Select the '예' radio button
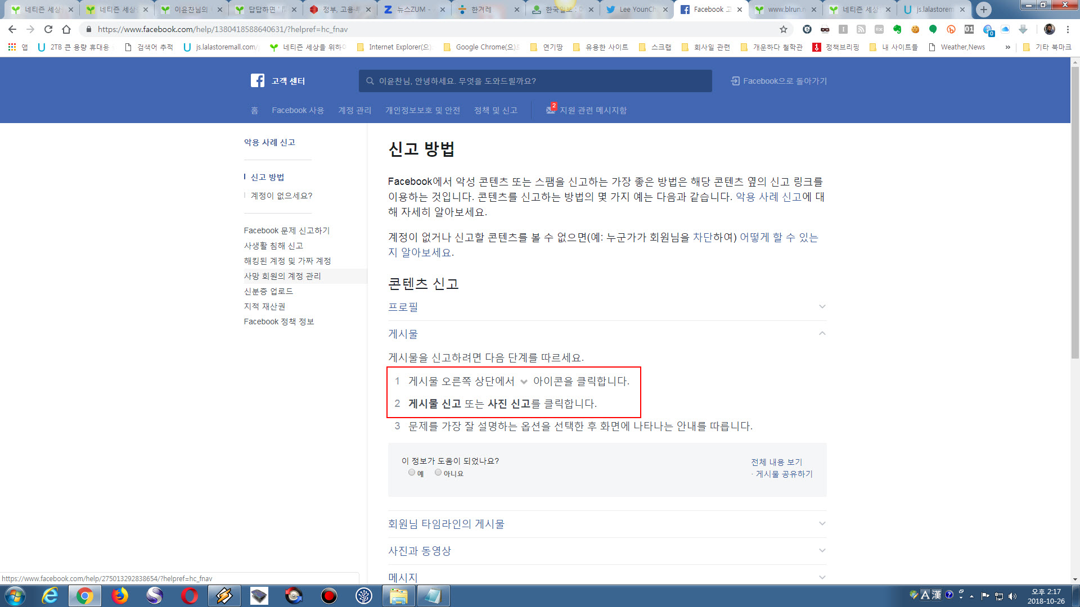1080x607 pixels. click(412, 473)
